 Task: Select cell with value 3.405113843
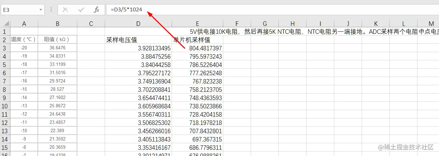point(138,139)
